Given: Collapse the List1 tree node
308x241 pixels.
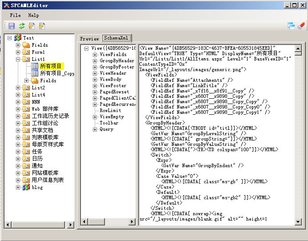Looking at the screenshot, I should tap(18, 59).
